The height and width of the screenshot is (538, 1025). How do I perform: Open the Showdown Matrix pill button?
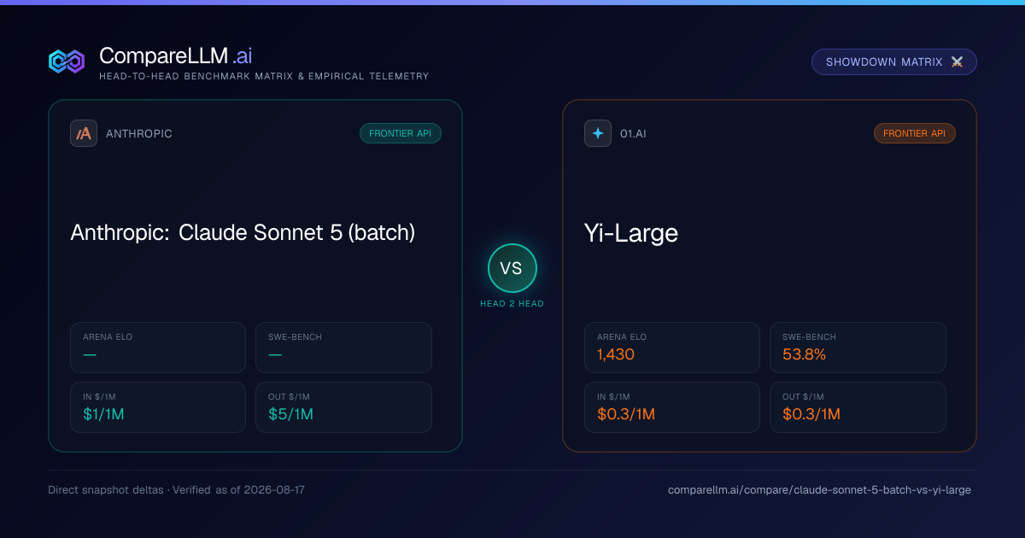(894, 62)
